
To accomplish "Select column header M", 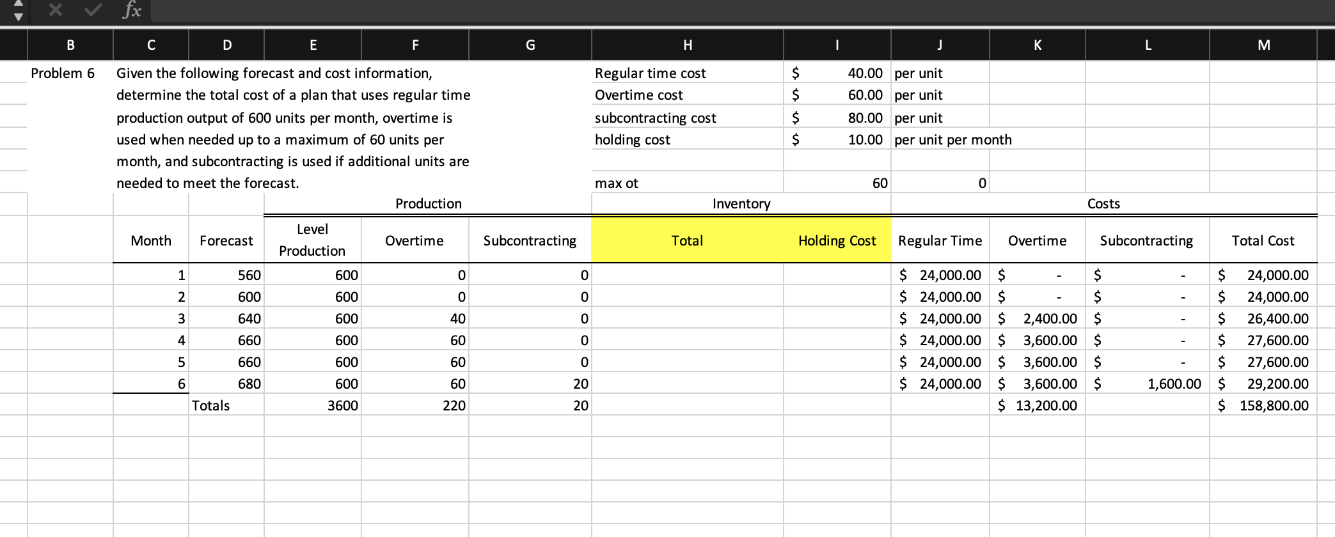I will [x=1263, y=45].
